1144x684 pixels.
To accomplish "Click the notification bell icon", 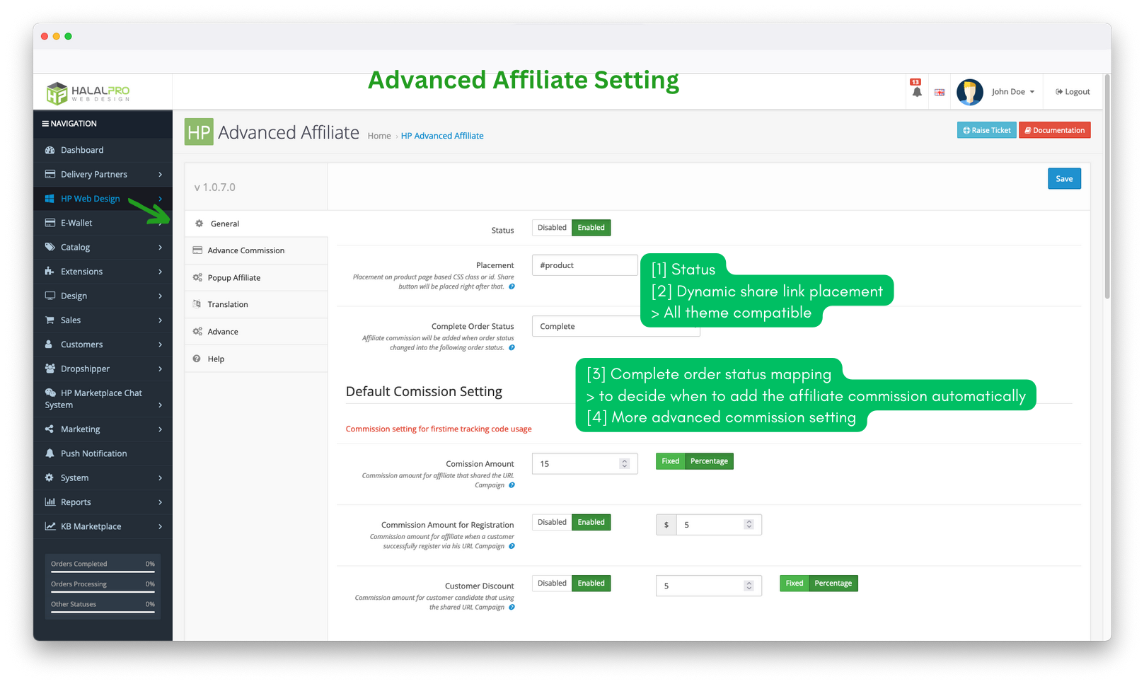I will pos(916,92).
